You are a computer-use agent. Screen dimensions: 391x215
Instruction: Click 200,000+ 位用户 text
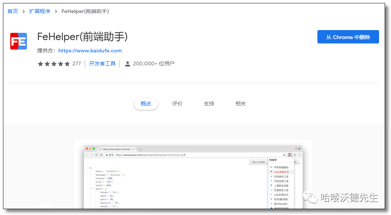coord(154,64)
